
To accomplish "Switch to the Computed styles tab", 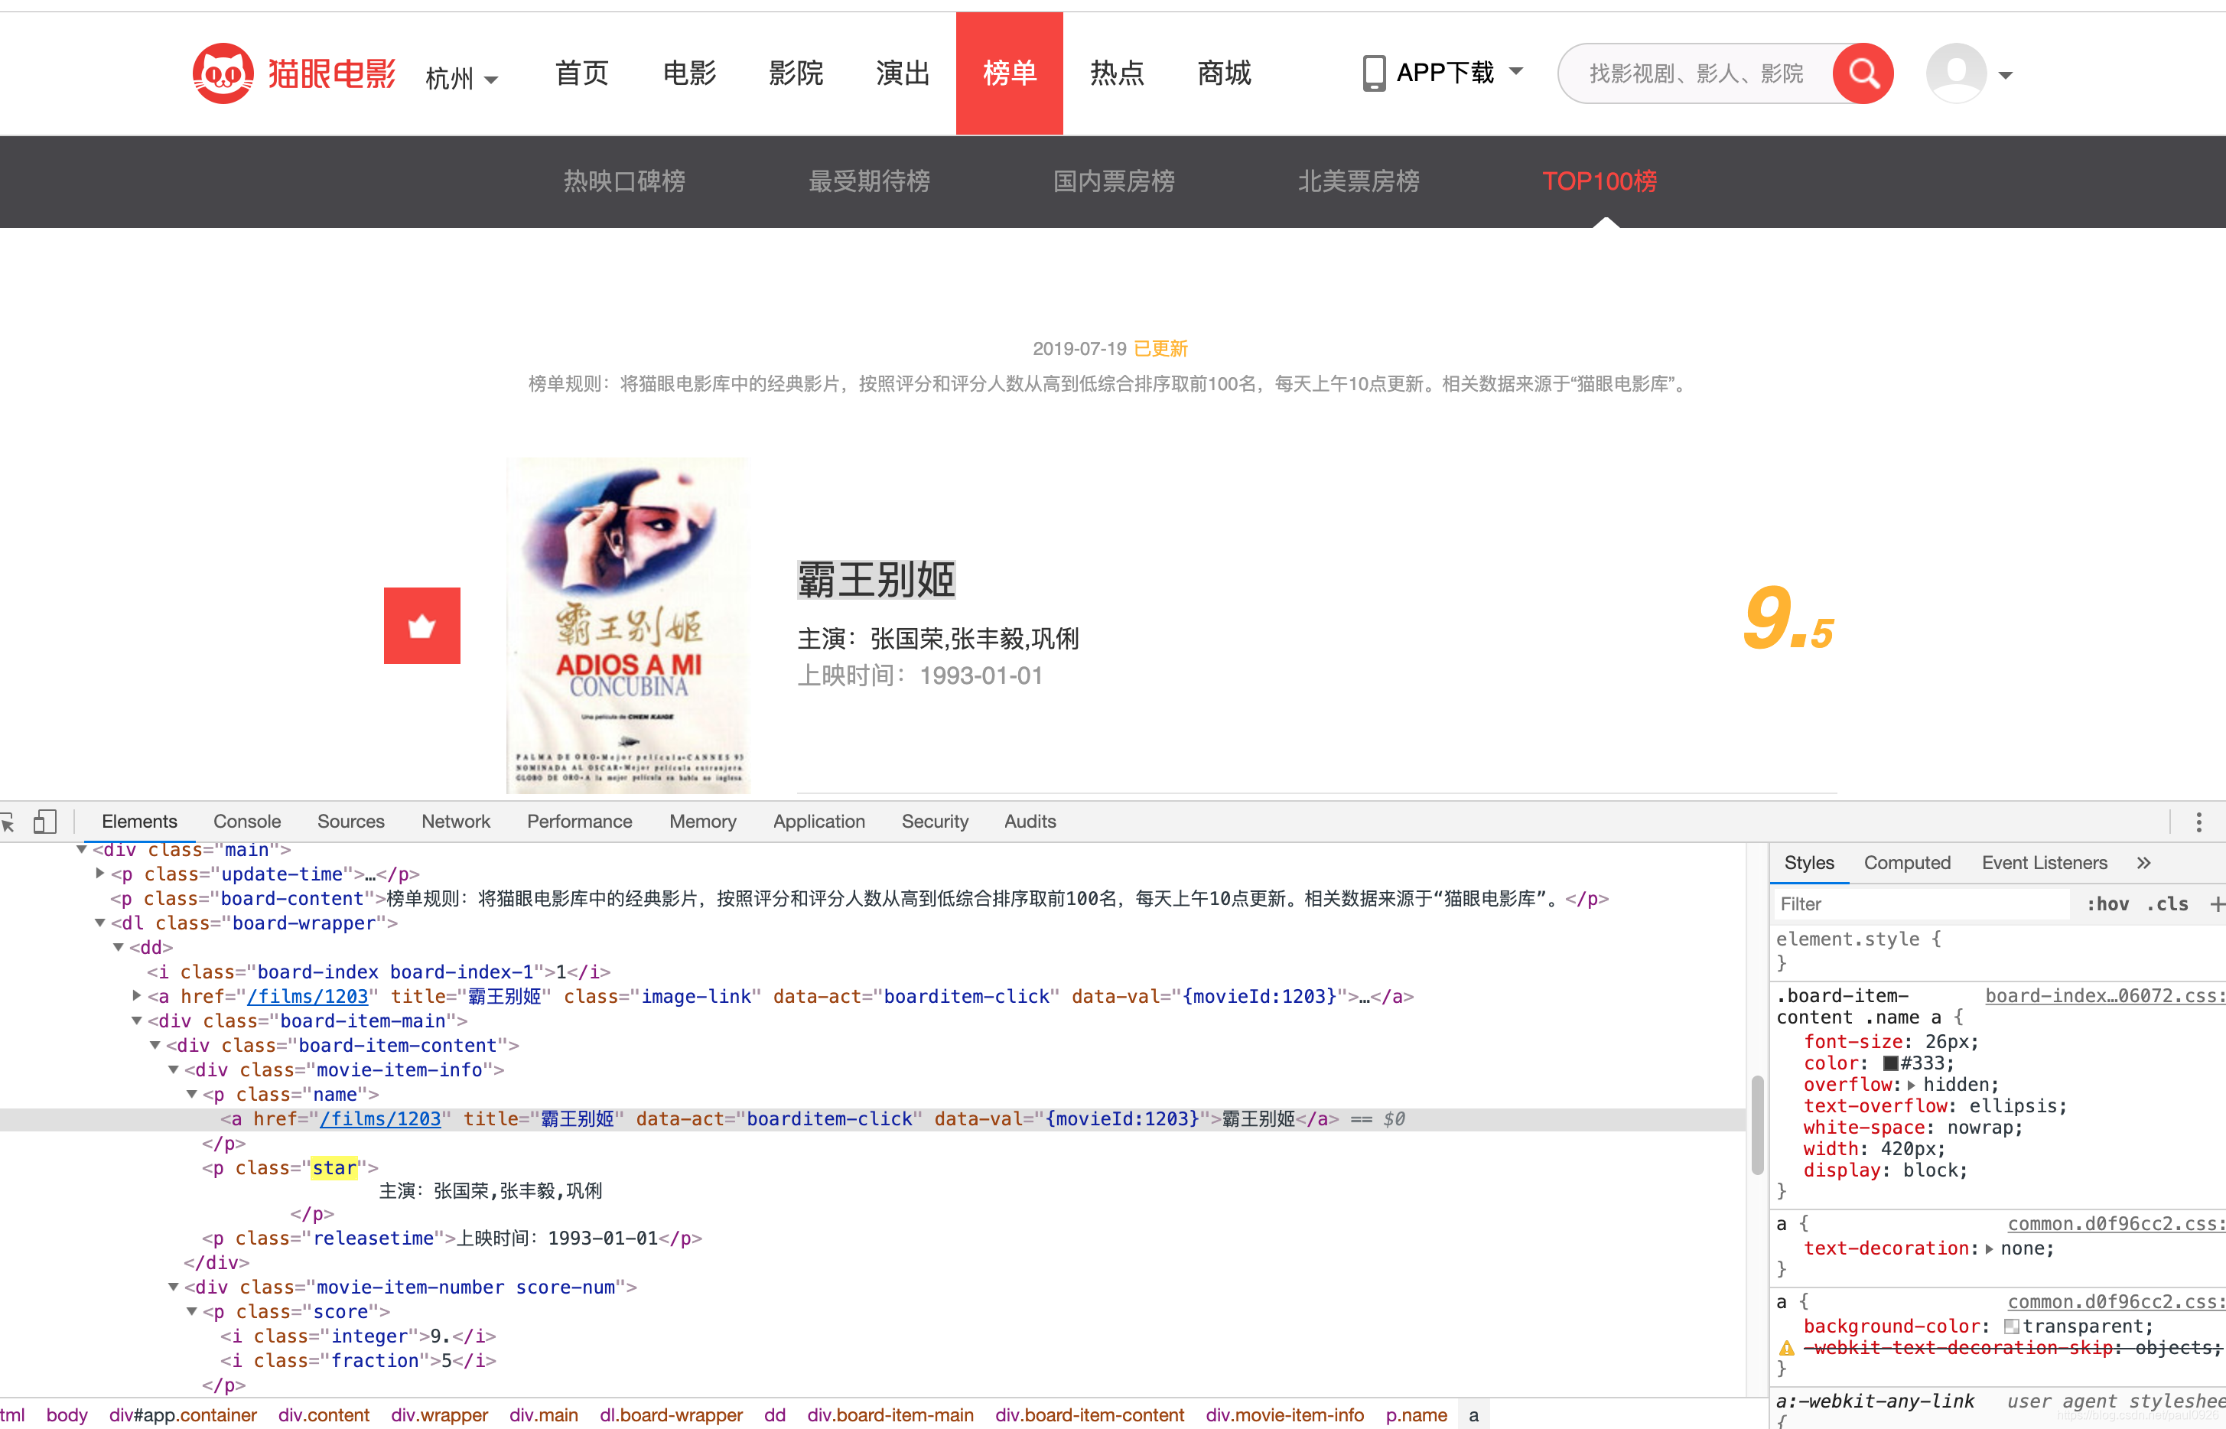I will click(x=1907, y=863).
